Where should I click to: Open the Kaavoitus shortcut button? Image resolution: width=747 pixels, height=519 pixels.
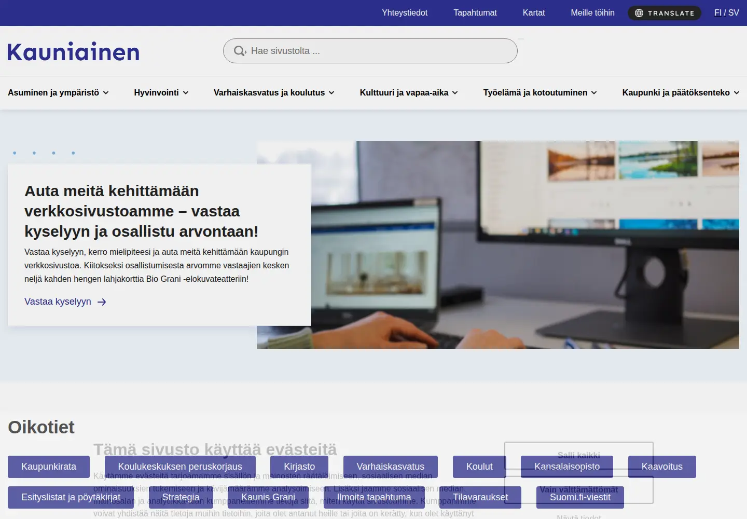point(662,467)
